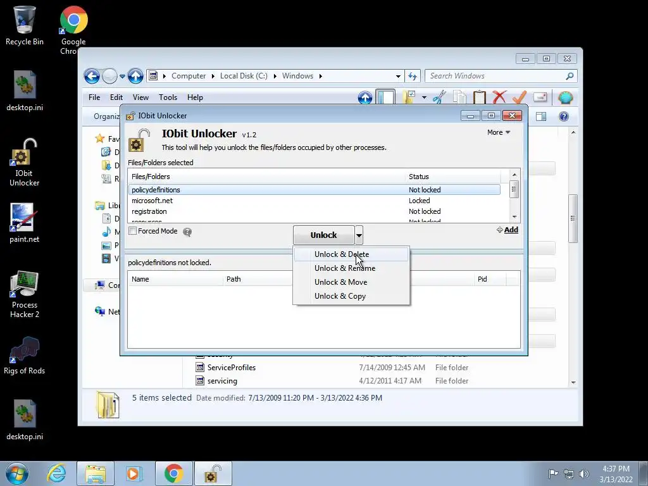Screen dimensions: 648x486
Task: Choose Unlock & Copy from dropdown
Action: (351, 296)
